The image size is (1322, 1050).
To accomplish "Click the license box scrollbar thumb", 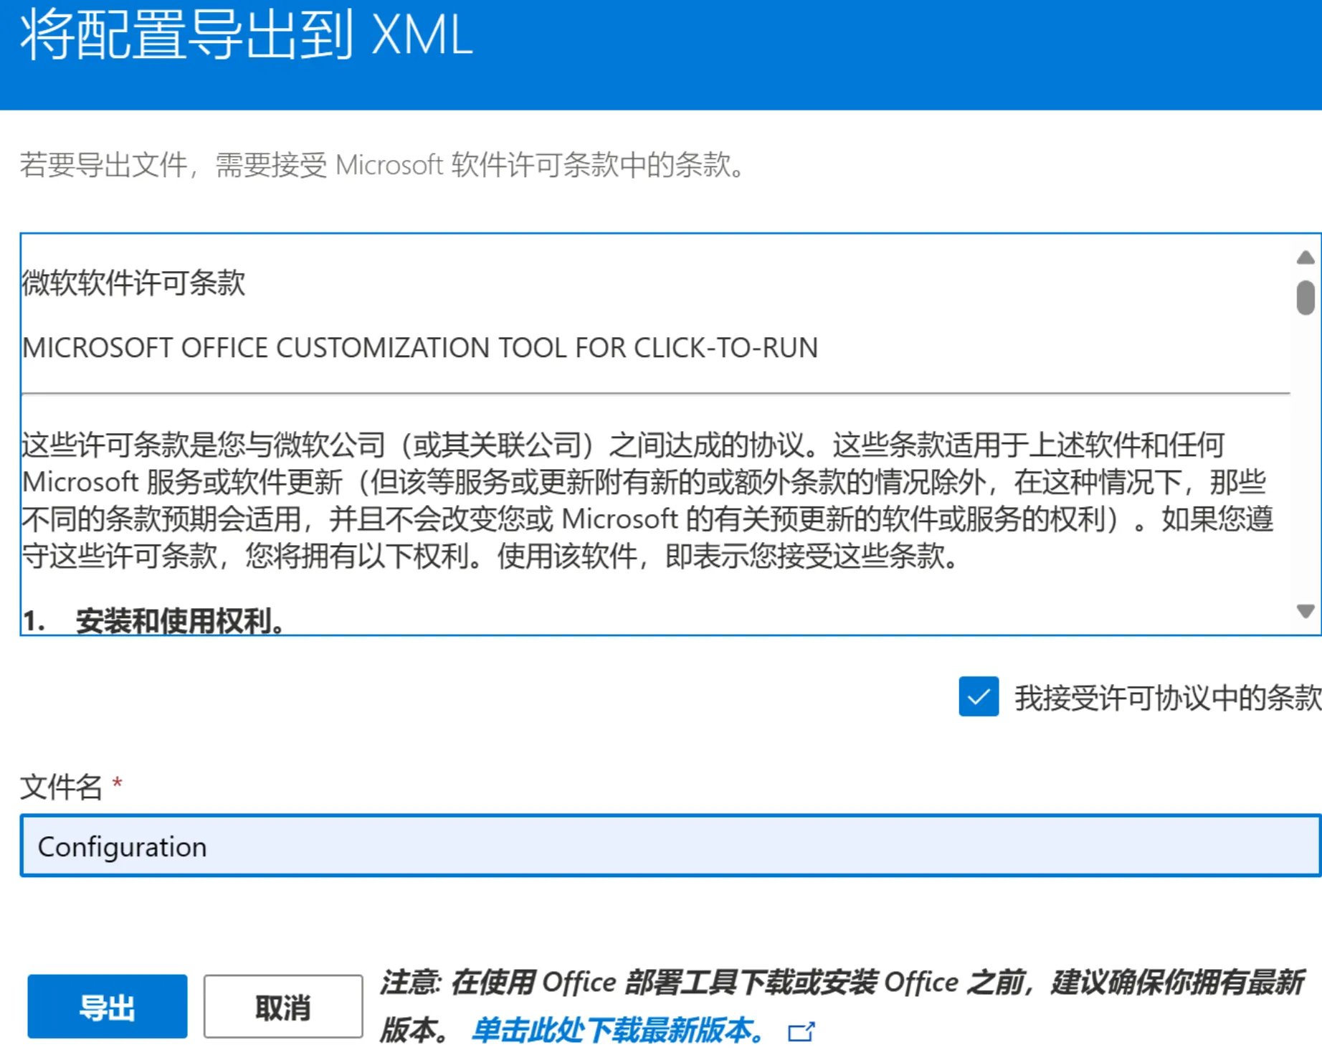I will (1305, 298).
